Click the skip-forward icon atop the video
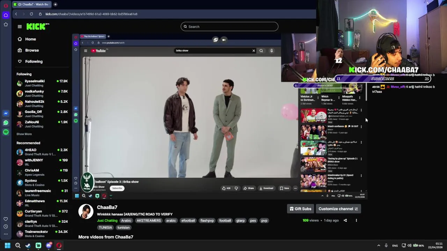Screen dimensions: 447x251 click(224, 40)
